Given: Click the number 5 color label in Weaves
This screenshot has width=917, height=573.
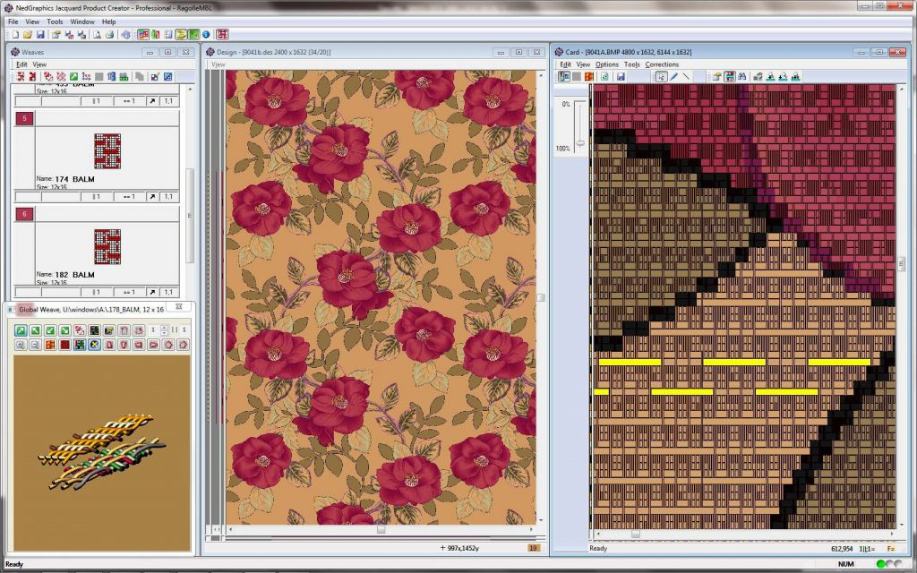Looking at the screenshot, I should coord(24,119).
